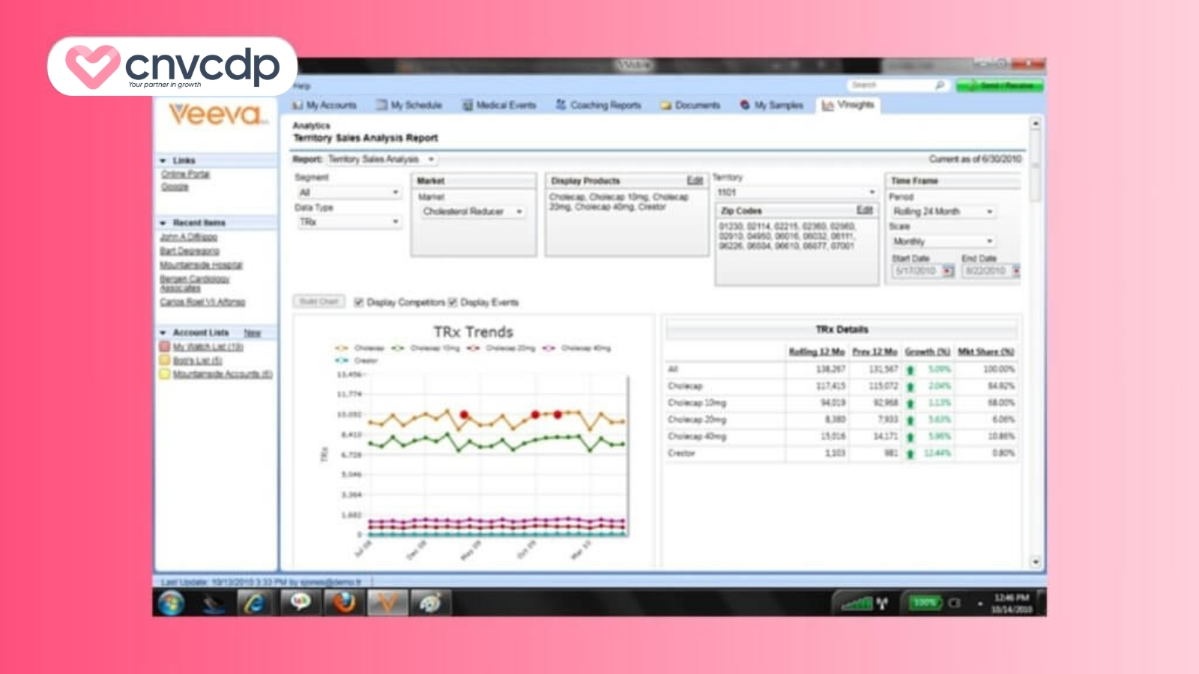The width and height of the screenshot is (1199, 674).
Task: Click the Mountainside Accounts list icon
Action: click(165, 374)
